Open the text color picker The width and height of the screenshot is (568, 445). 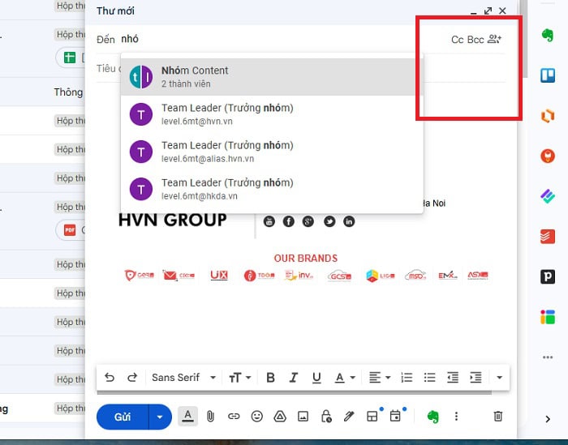pyautogui.click(x=345, y=377)
